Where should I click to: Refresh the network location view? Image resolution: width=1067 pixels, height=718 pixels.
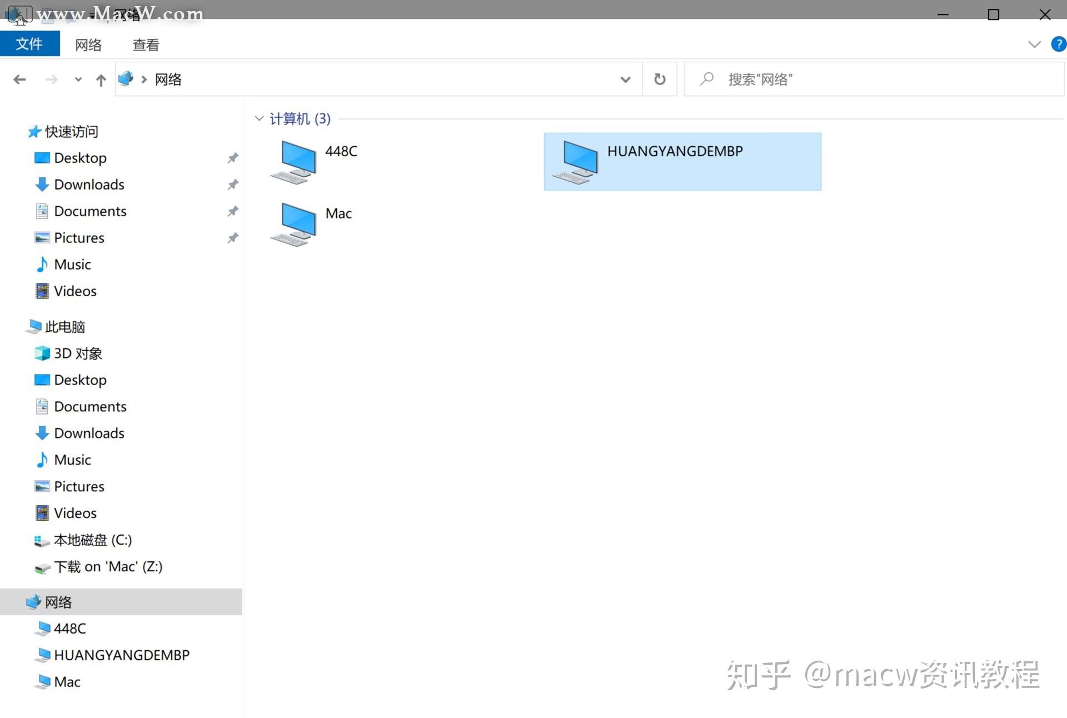click(x=660, y=79)
